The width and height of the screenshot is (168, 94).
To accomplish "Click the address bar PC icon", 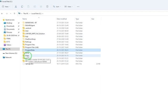I will click(x=19, y=13).
